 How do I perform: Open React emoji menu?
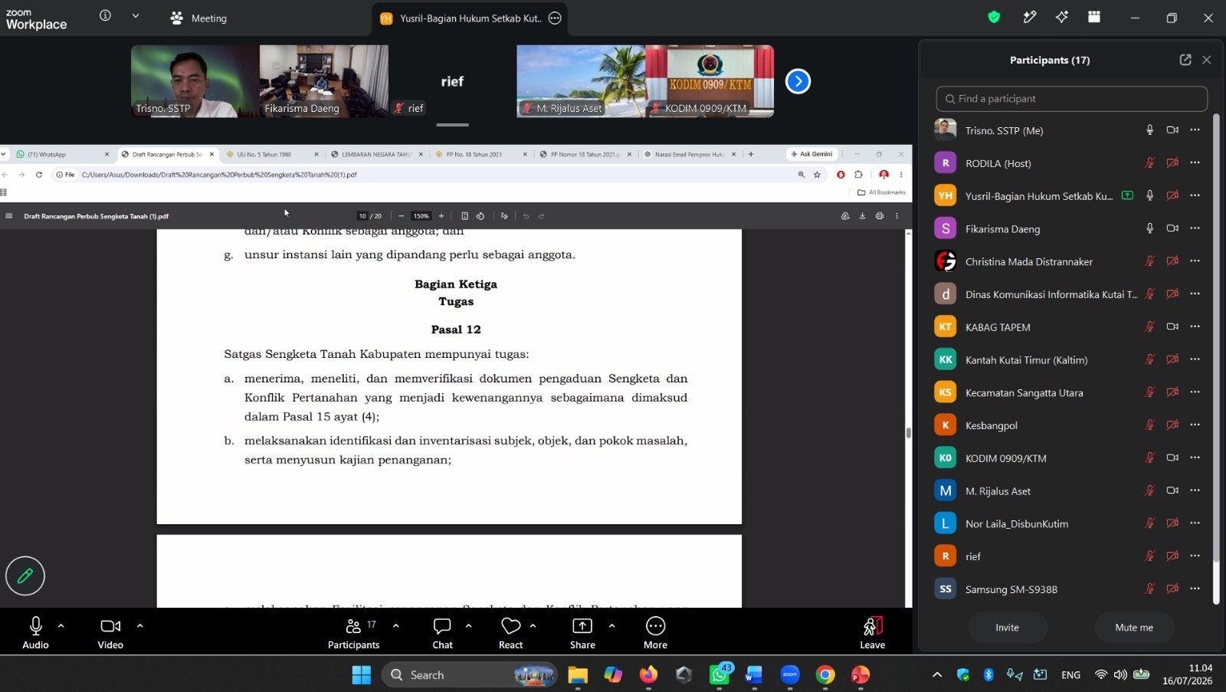tap(510, 632)
